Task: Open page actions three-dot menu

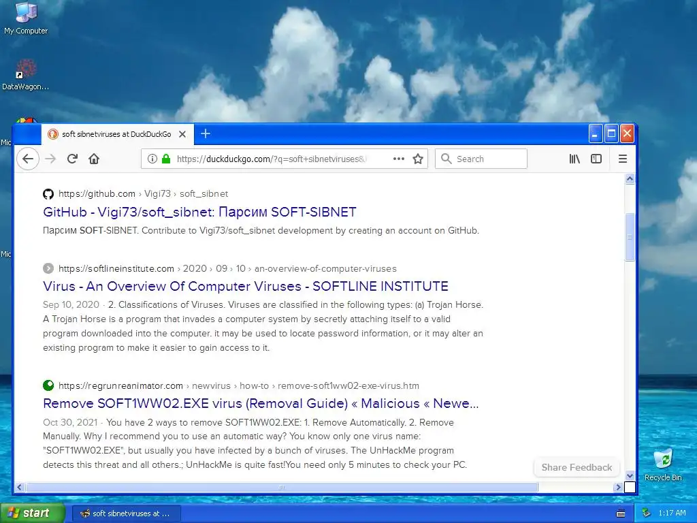Action: click(x=399, y=159)
